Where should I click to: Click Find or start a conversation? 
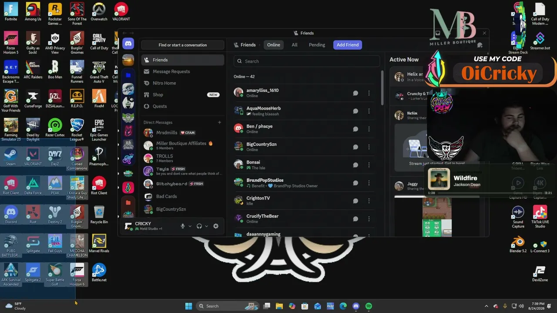click(x=183, y=45)
